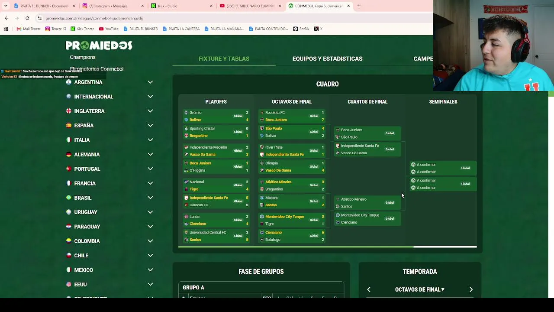This screenshot has width=554, height=312.
Task: Open the X bookmark
Action: (x=318, y=29)
